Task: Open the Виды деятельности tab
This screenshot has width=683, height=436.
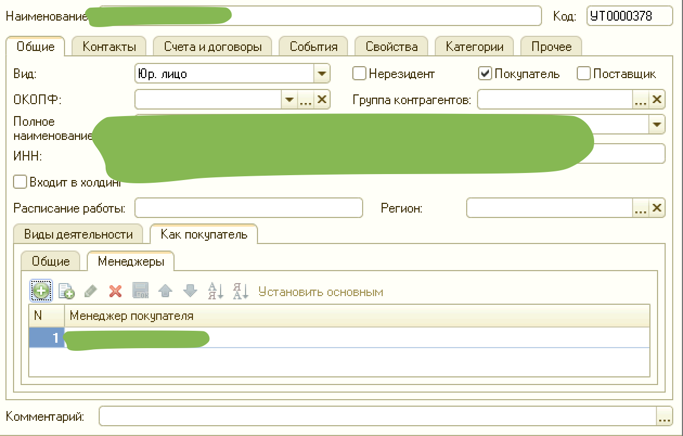Action: (x=79, y=234)
